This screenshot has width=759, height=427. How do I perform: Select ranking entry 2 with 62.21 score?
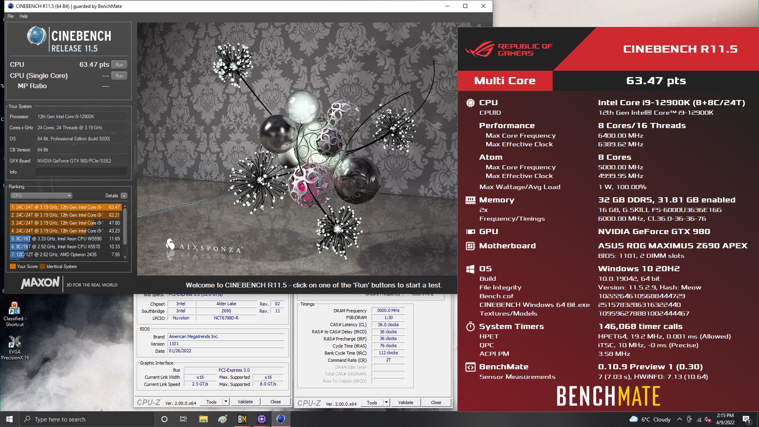[x=66, y=215]
